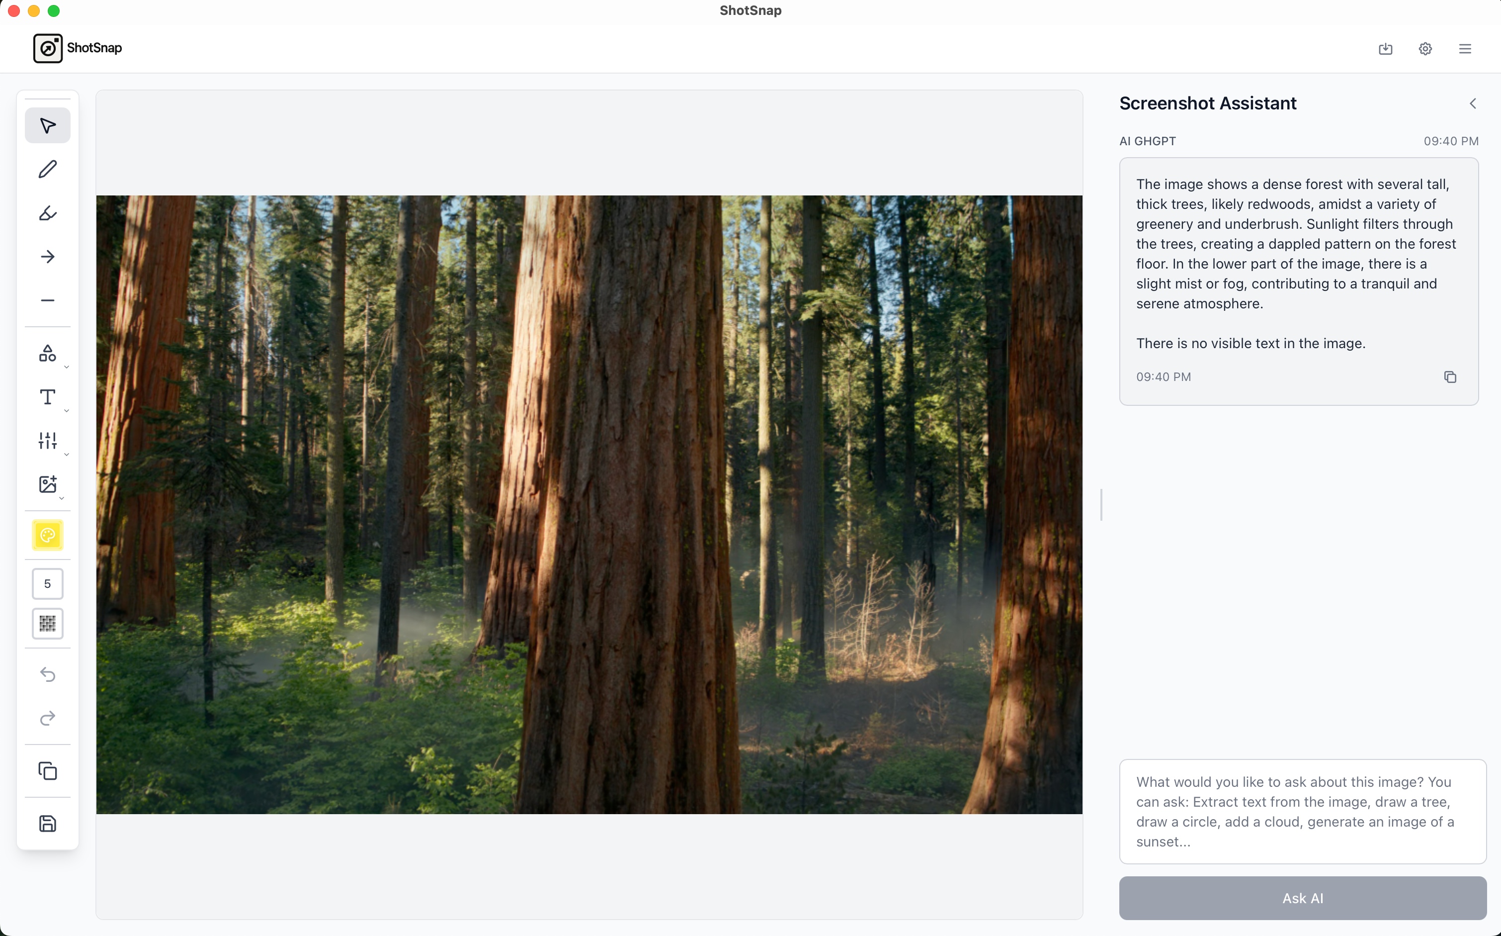Select the cursor selection tool

[47, 125]
